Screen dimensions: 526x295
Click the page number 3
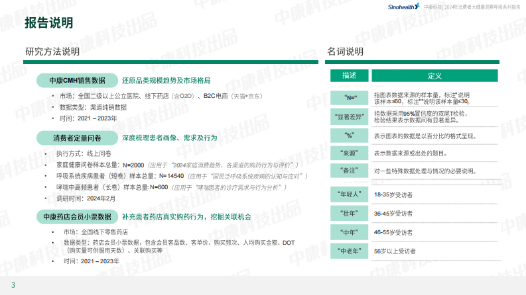(13, 285)
